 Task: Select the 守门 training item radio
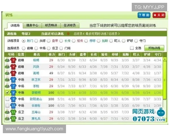(136, 41)
